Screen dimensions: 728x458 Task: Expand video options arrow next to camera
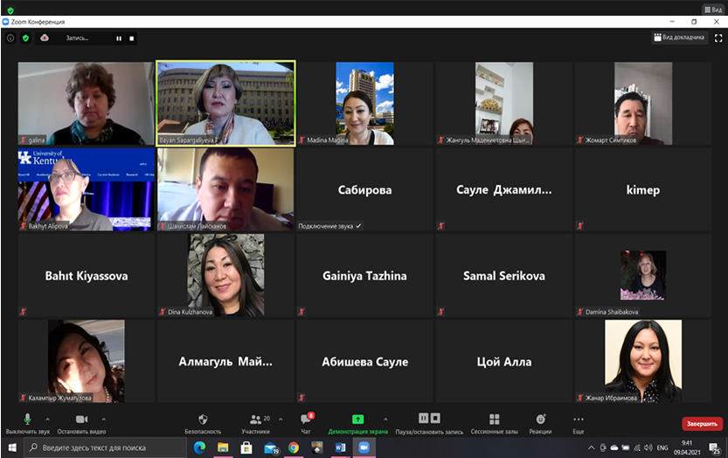coord(104,418)
